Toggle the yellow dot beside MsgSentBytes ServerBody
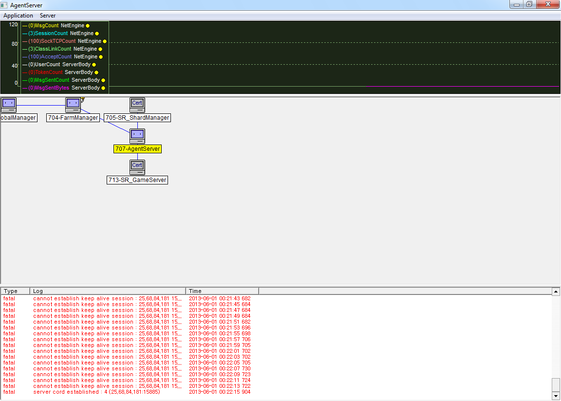Image resolution: width=561 pixels, height=401 pixels. coord(103,88)
